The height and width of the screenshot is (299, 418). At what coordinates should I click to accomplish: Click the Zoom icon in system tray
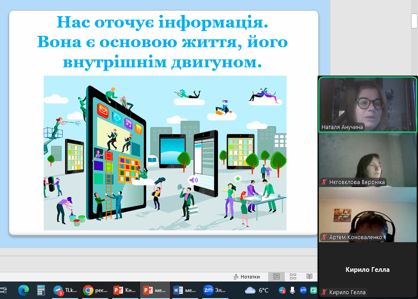[x=303, y=290]
